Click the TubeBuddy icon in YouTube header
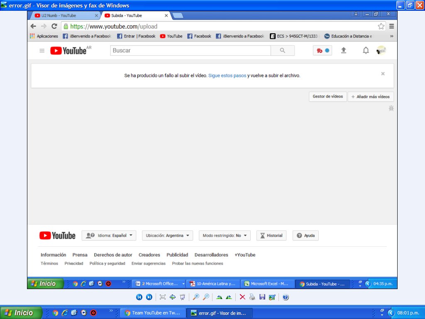 click(x=322, y=50)
